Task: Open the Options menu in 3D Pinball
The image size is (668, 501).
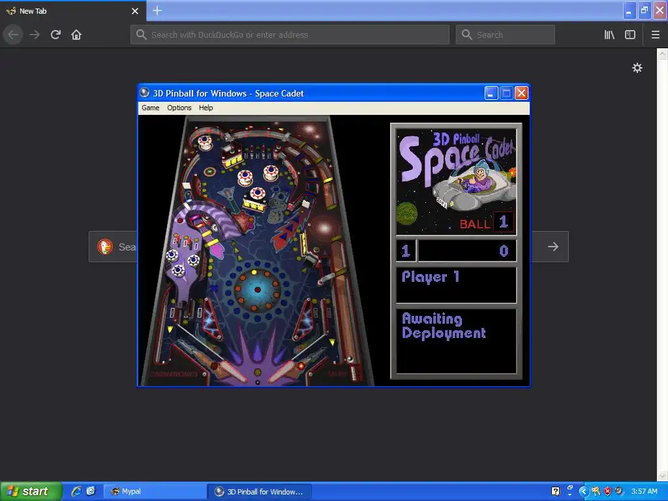Action: [179, 108]
